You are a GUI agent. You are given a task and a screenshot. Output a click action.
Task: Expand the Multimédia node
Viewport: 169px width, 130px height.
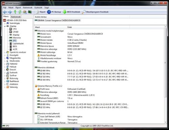coord(5,61)
